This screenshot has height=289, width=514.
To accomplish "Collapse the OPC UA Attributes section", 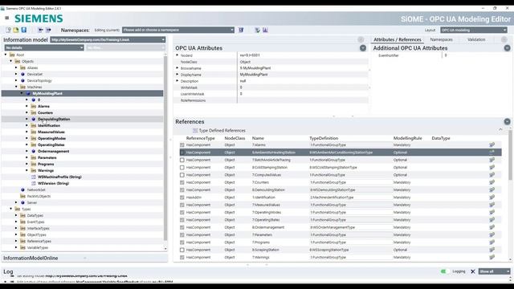I will 363,48.
